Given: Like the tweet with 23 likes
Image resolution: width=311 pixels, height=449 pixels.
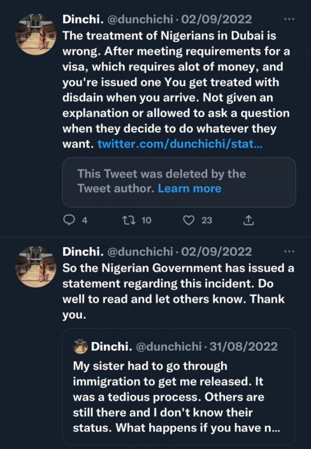Looking at the screenshot, I should [x=189, y=220].
